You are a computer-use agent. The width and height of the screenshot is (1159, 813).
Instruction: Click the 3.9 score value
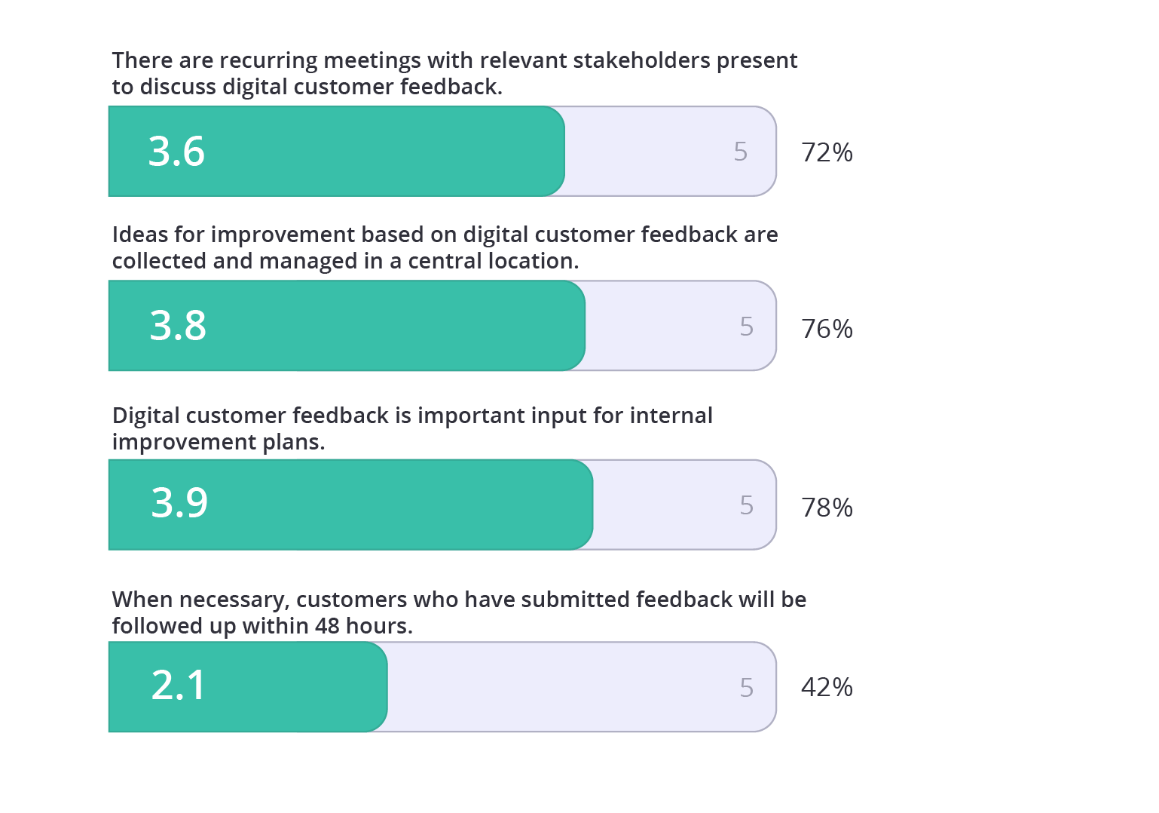[179, 503]
